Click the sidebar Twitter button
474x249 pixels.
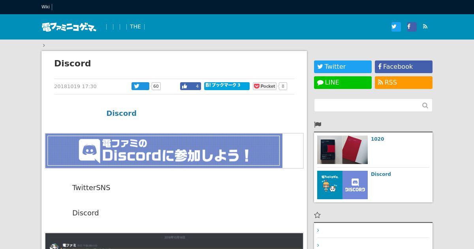click(343, 67)
